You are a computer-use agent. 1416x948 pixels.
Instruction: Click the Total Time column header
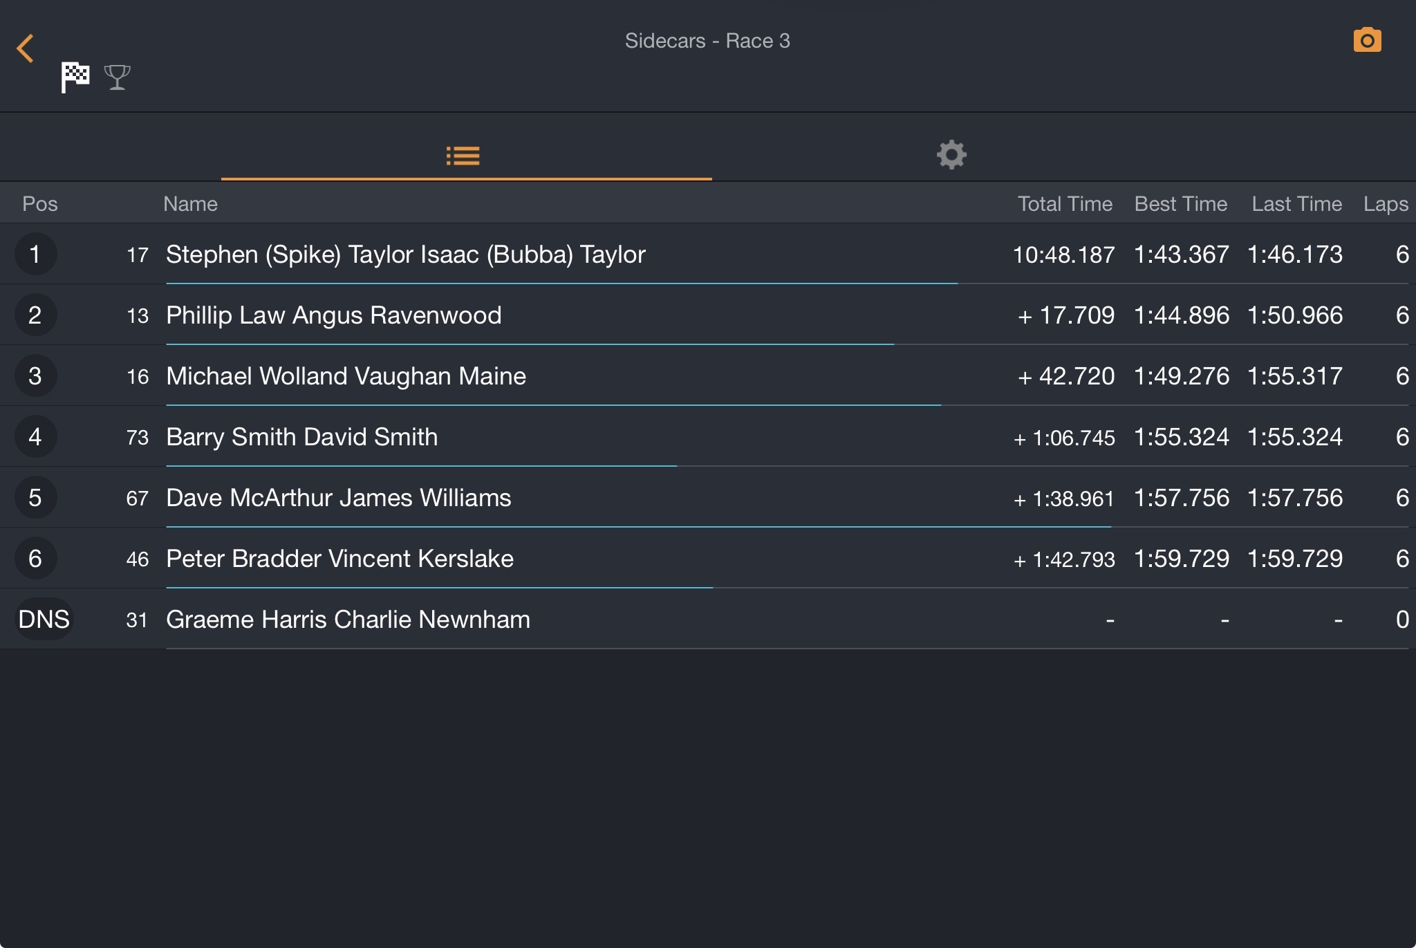(x=1065, y=204)
